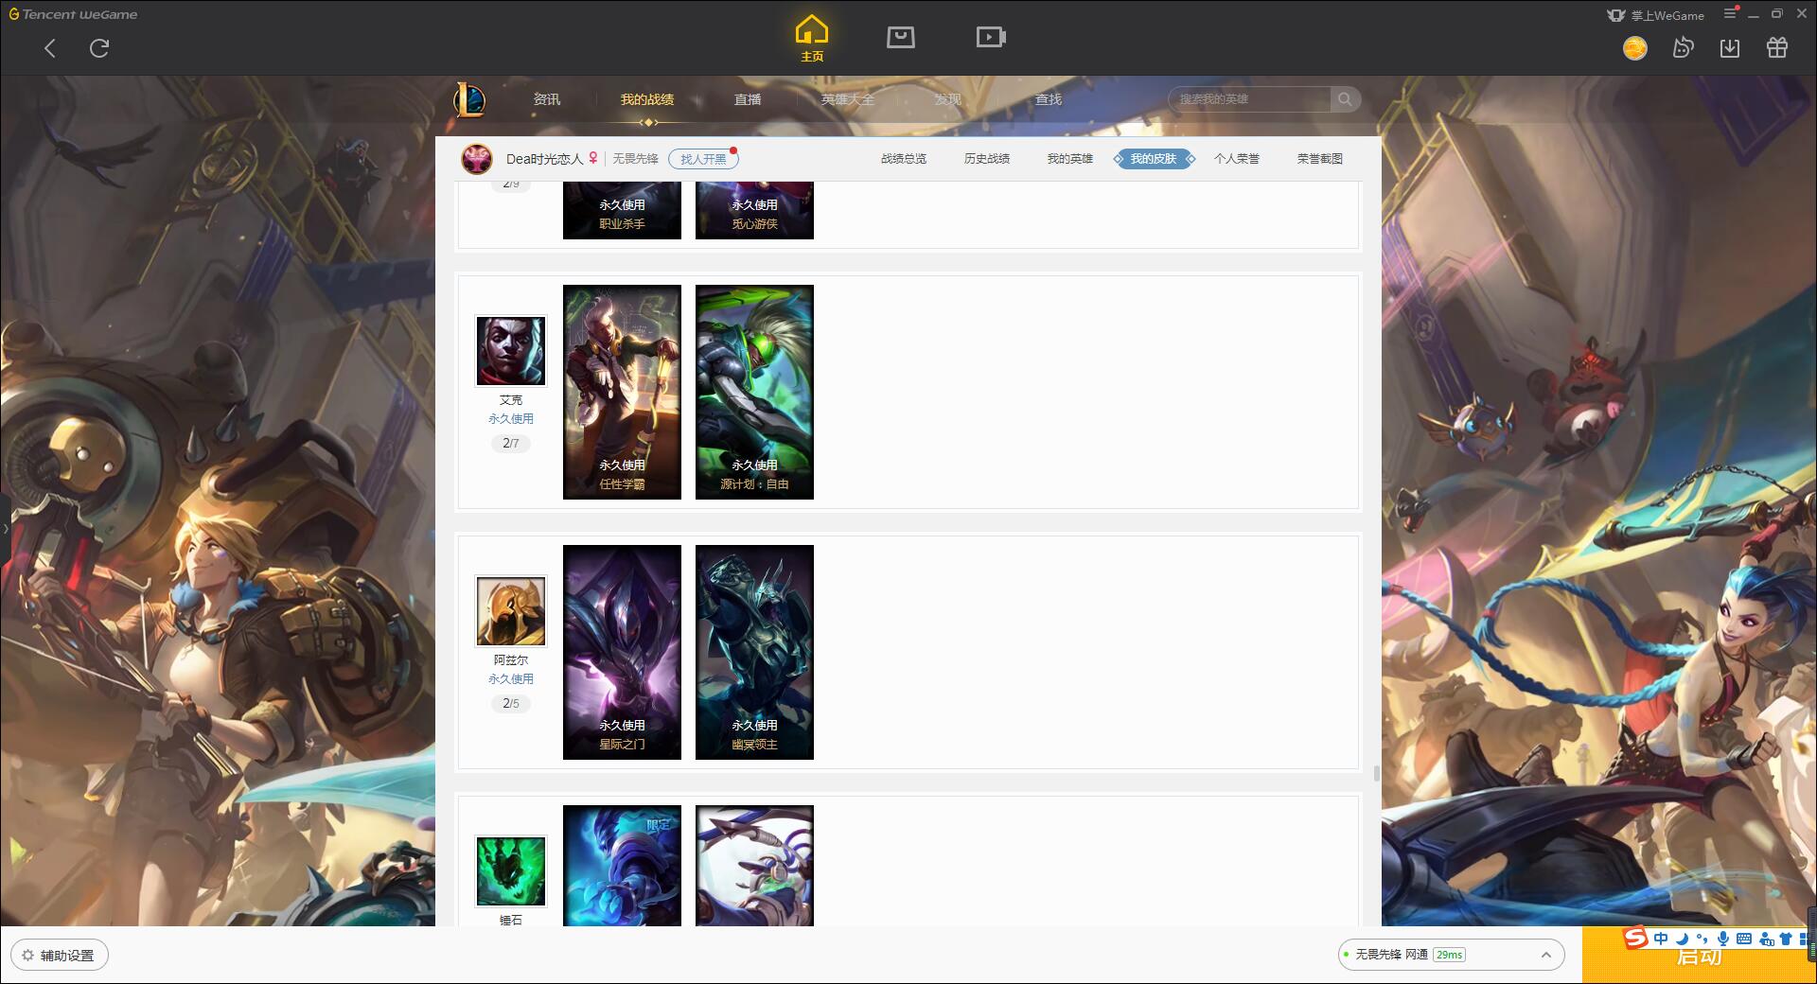
Task: Open the 幽冥领主 skin thumbnail
Action: click(754, 652)
